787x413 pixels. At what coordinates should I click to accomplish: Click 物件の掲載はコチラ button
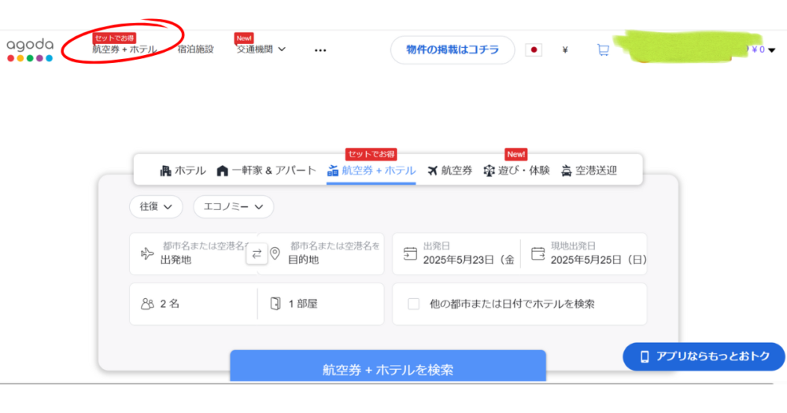point(453,50)
